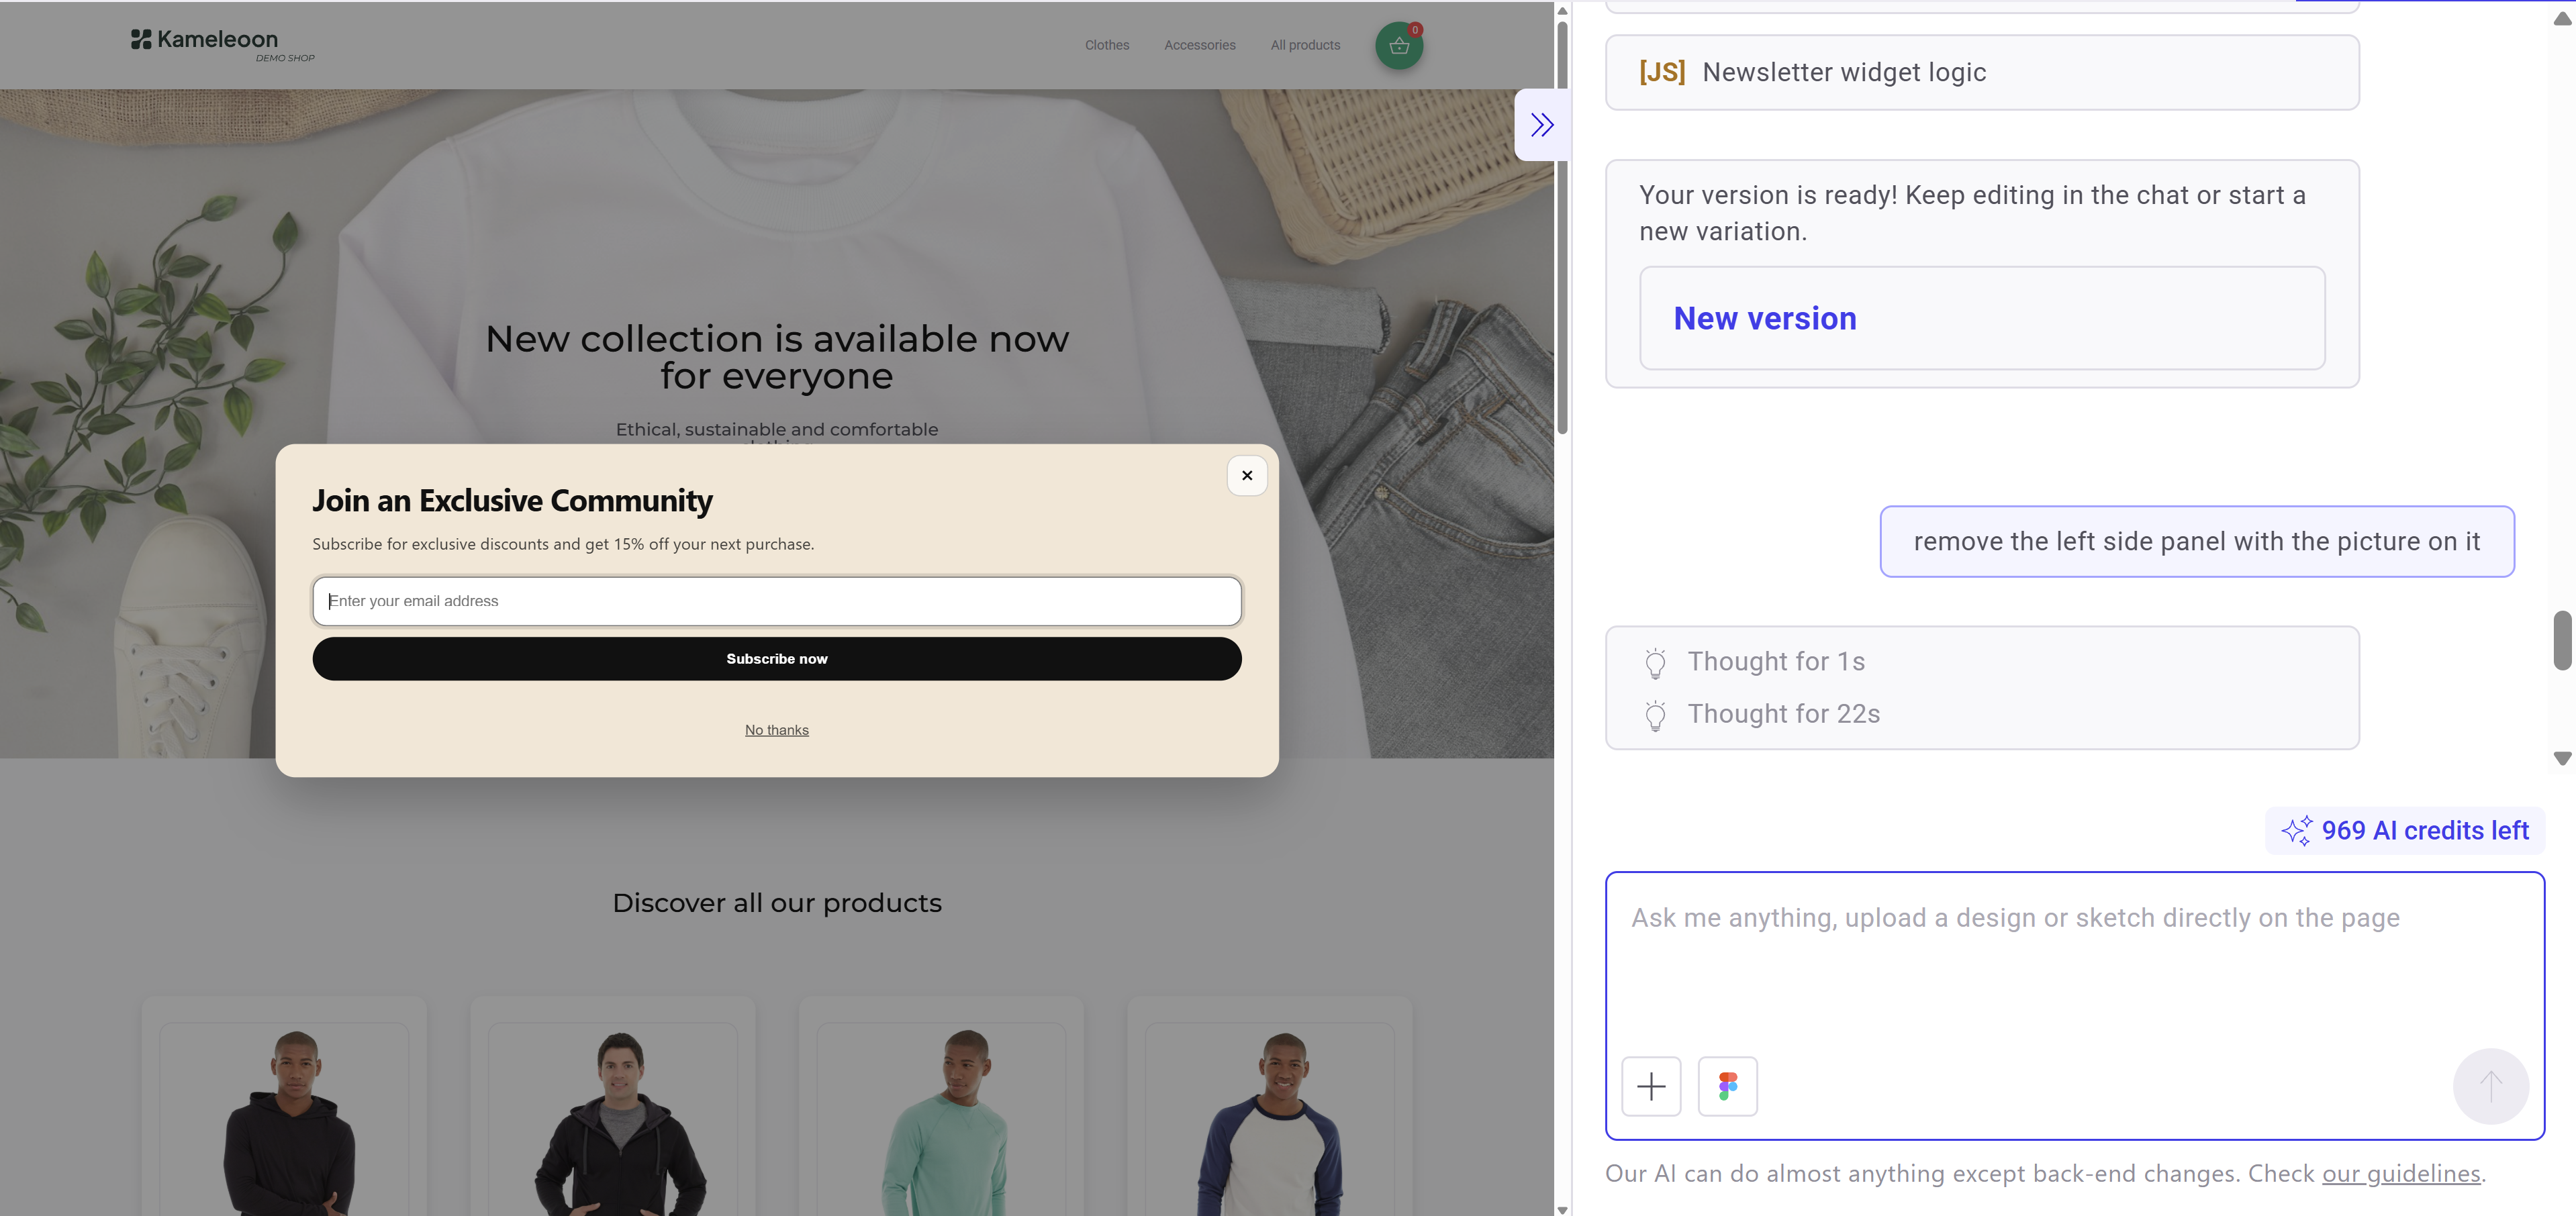2576x1216 pixels.
Task: Click the plus attachment icon
Action: 1650,1086
